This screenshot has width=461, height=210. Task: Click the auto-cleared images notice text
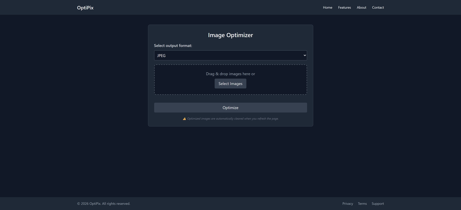point(233,119)
